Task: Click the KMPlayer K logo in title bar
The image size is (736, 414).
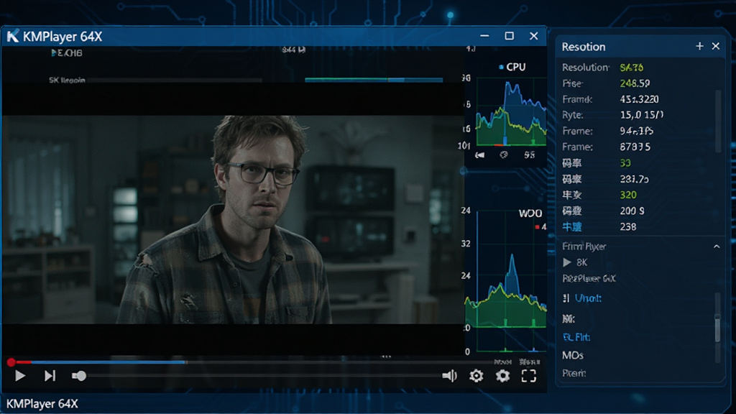Action: click(13, 36)
